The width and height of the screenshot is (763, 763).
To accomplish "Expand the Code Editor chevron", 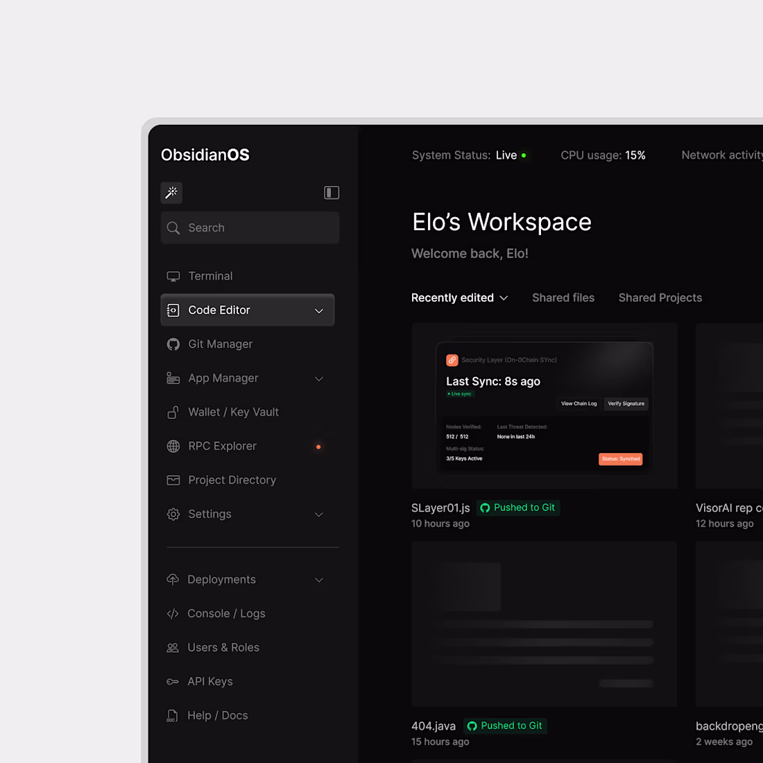I will [x=319, y=311].
